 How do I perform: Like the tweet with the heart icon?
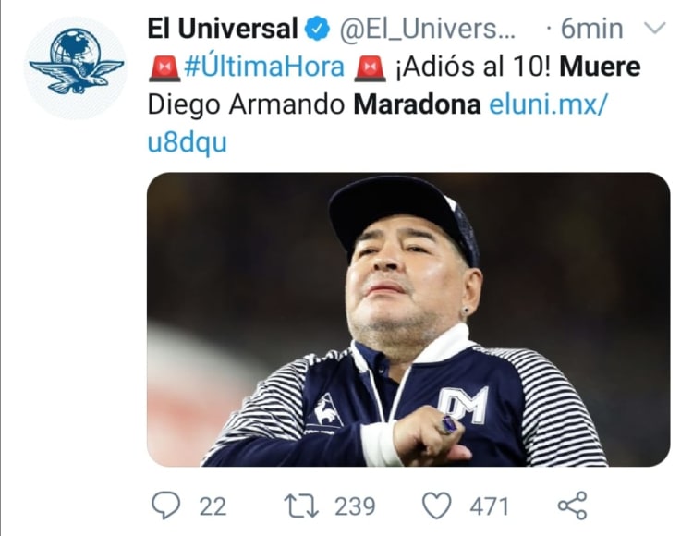437,506
